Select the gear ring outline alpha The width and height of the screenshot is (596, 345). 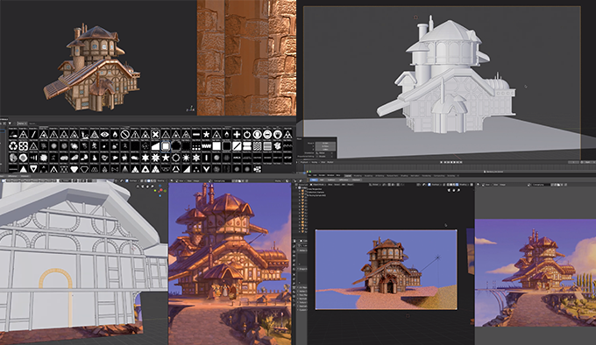[176, 158]
